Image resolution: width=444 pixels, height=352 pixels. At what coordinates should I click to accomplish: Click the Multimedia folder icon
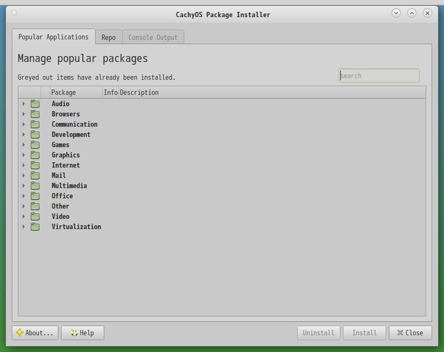click(x=35, y=186)
